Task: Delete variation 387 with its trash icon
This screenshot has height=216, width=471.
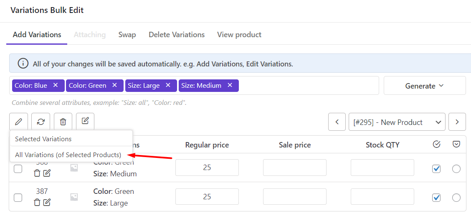Action: tap(37, 203)
